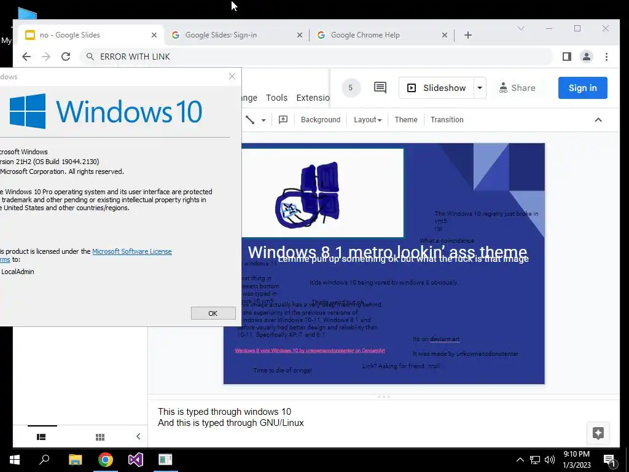Open the Tools menu
The image size is (629, 472).
[276, 98]
